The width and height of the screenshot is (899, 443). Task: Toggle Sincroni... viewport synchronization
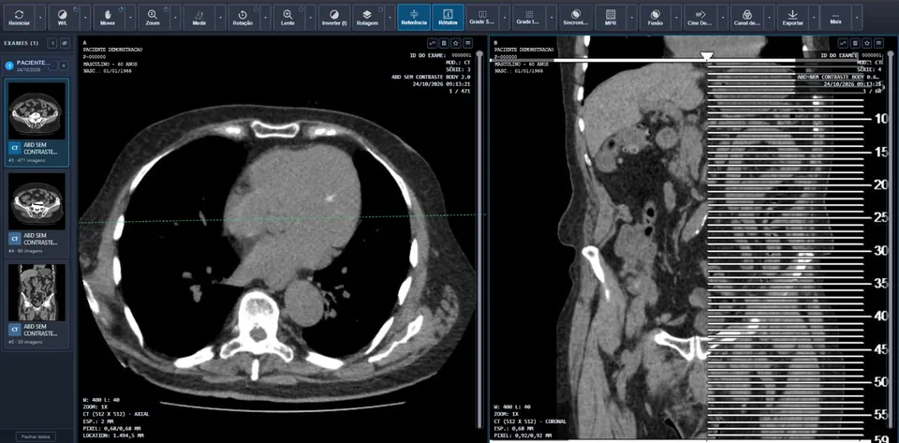[576, 17]
